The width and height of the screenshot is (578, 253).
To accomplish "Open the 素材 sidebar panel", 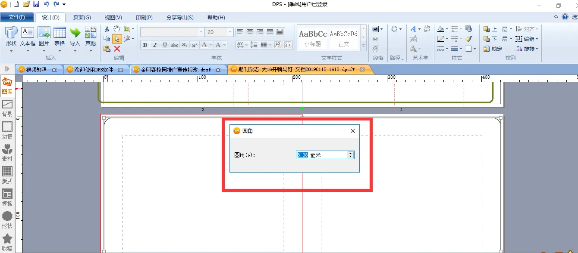I will (x=7, y=153).
